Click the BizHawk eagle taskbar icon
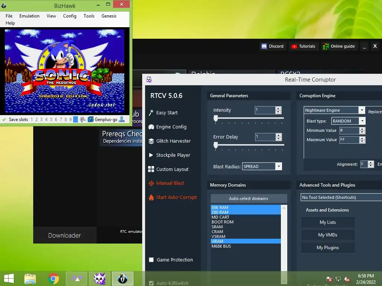 [x=122, y=279]
